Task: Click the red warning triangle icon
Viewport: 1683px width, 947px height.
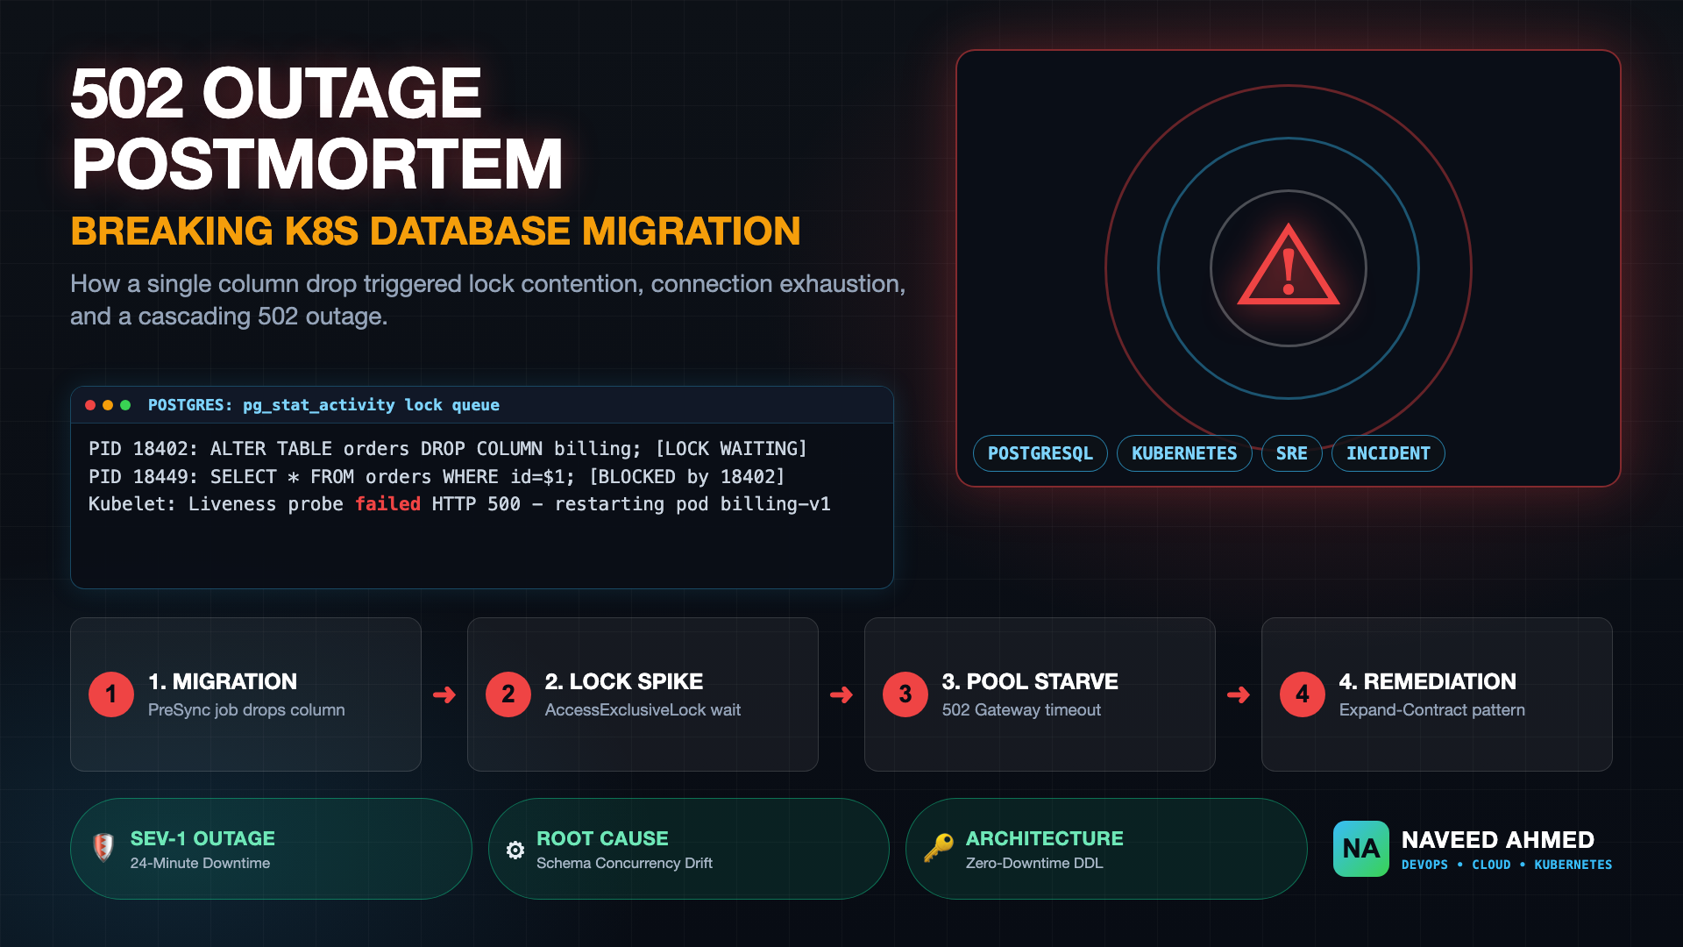Action: click(1288, 266)
